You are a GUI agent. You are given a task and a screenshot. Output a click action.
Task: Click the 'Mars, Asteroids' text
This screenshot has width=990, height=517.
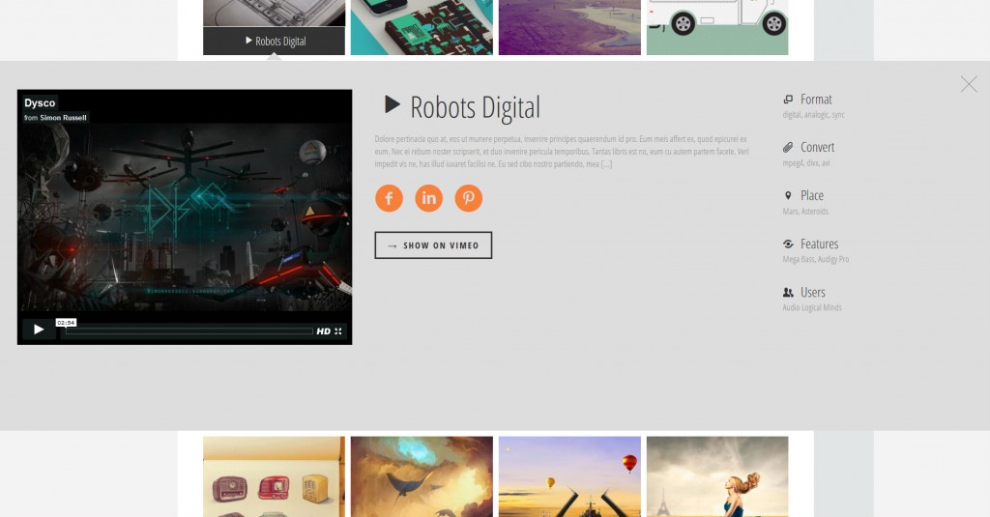coord(805,212)
